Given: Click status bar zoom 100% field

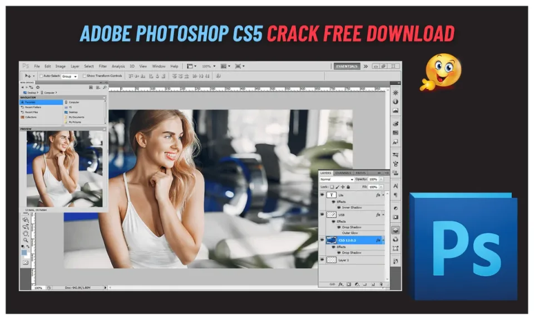Looking at the screenshot, I should [x=38, y=288].
